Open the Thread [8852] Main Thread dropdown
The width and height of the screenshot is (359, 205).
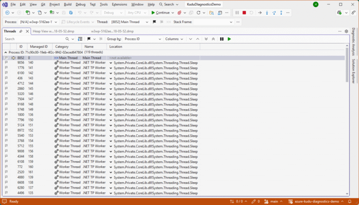tap(129, 22)
